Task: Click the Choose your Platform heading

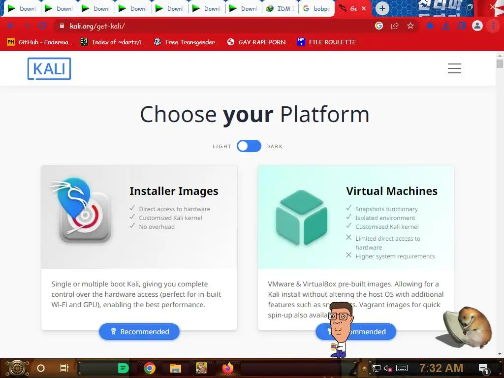Action: pyautogui.click(x=254, y=114)
